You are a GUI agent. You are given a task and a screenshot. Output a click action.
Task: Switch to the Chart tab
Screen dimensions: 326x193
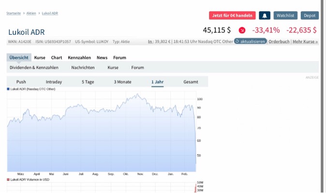[57, 57]
